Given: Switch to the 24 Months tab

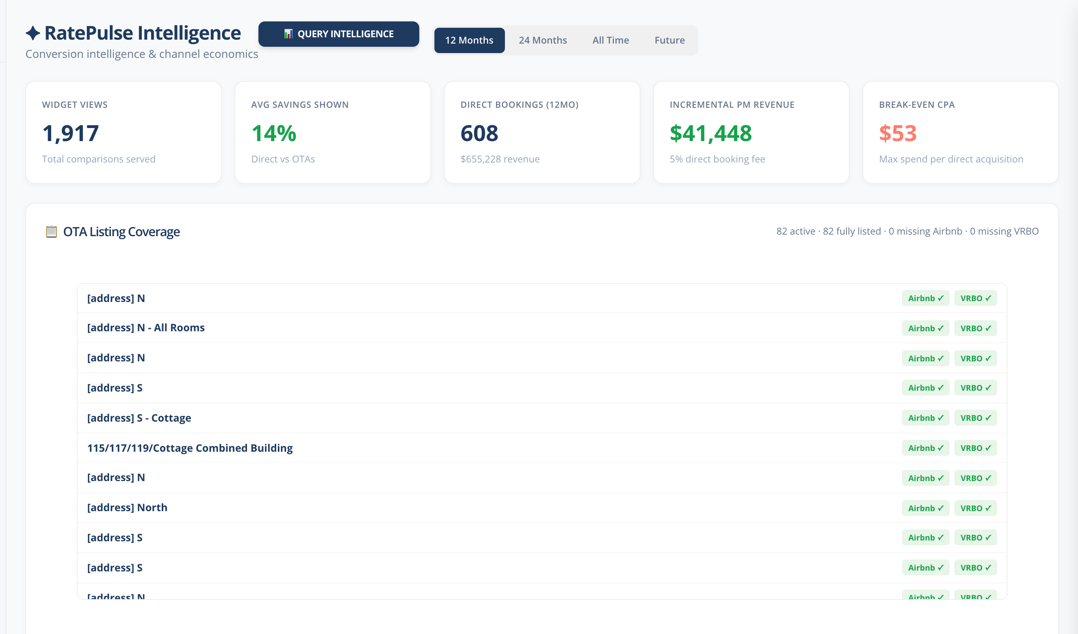Looking at the screenshot, I should pos(543,40).
